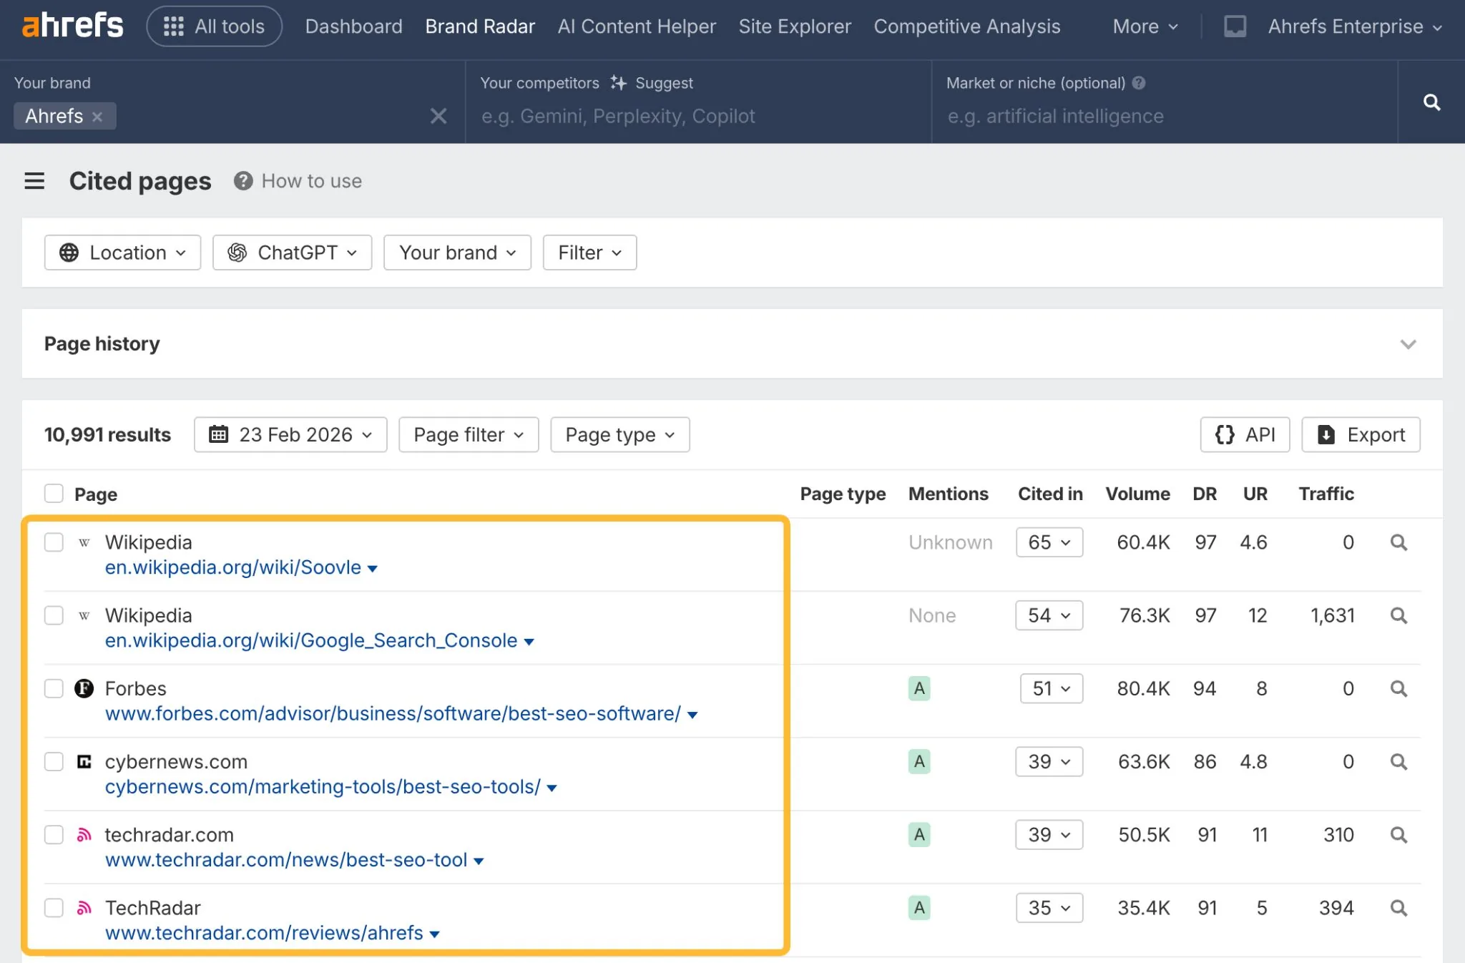Click the Export button

tap(1360, 434)
